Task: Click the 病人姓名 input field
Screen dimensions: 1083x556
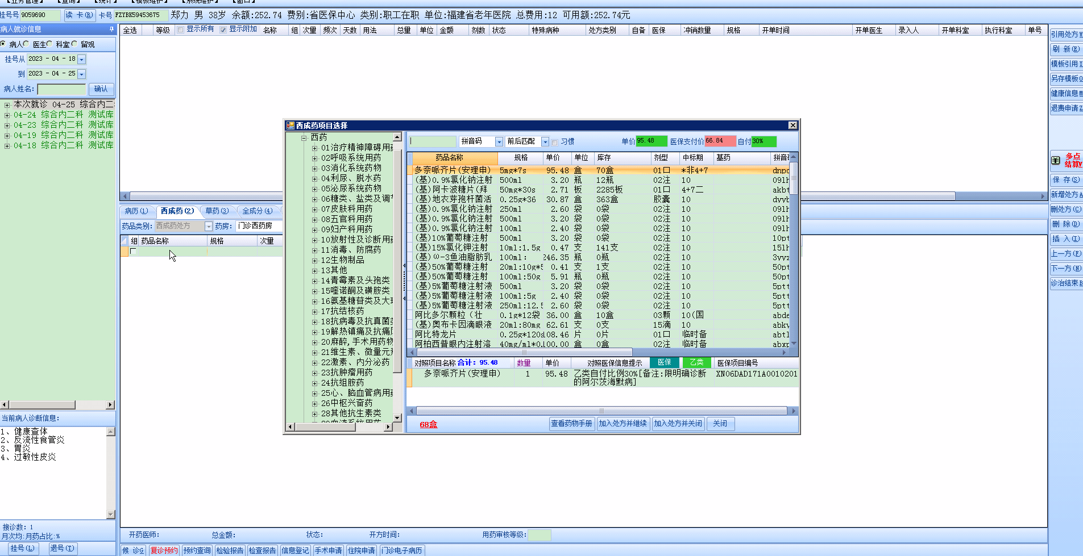Action: pyautogui.click(x=61, y=89)
